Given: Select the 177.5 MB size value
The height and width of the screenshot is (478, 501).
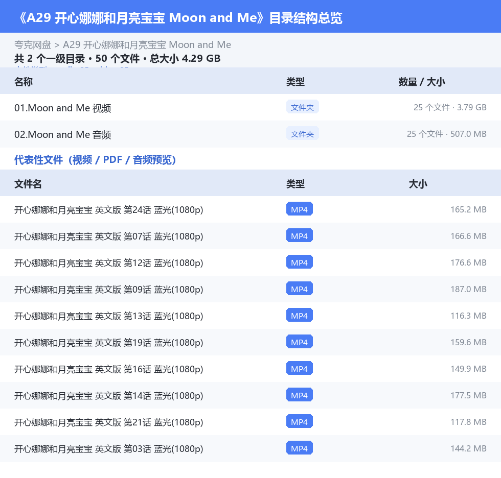Looking at the screenshot, I should pyautogui.click(x=468, y=395).
